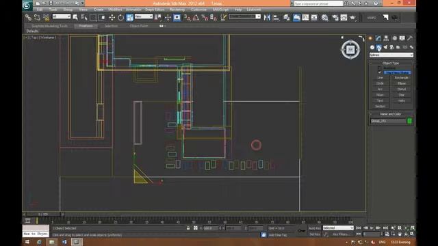Click the Line spline button
438x246 pixels.
point(381,78)
